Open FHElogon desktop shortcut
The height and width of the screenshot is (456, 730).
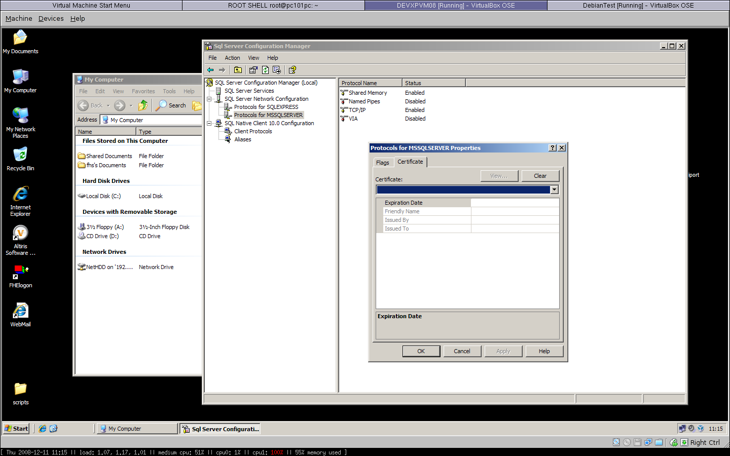tap(20, 276)
